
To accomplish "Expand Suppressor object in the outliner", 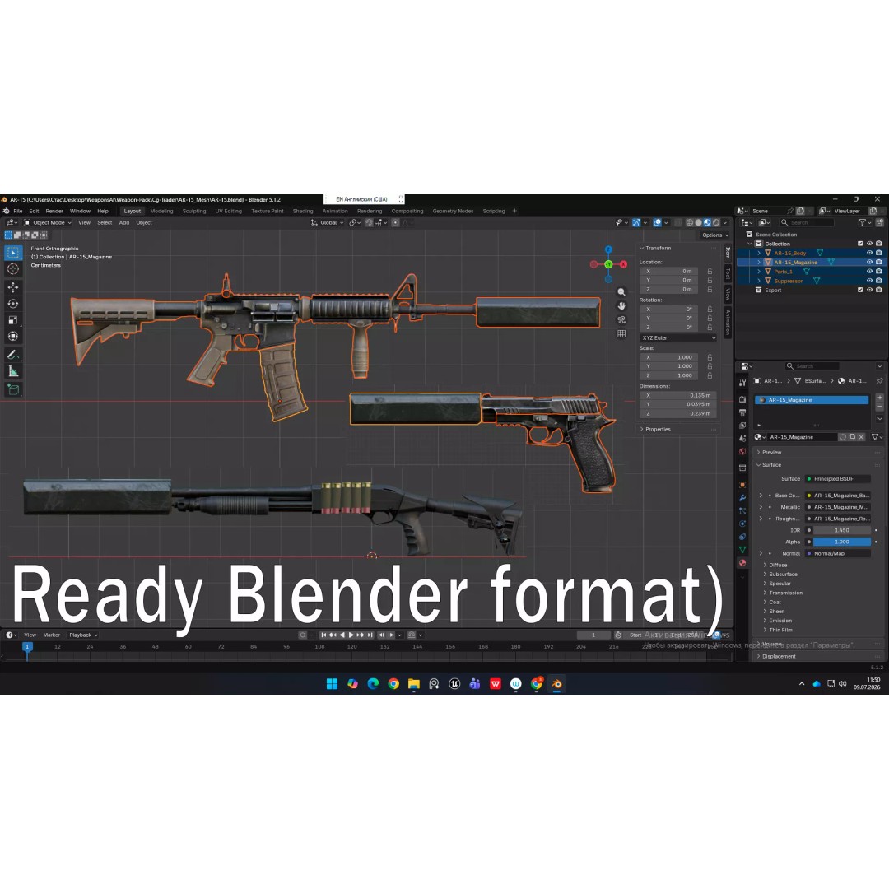I will tap(759, 281).
